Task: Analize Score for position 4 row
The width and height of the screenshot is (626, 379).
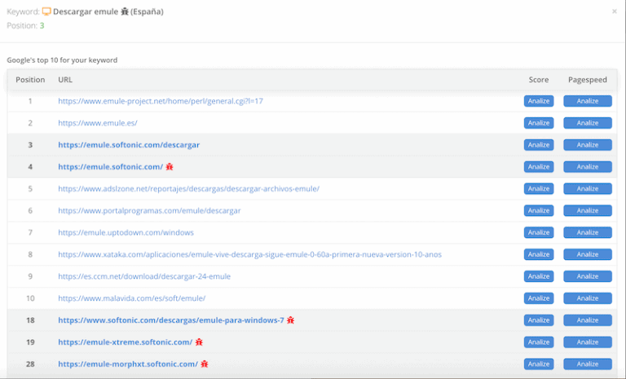Action: pos(539,167)
